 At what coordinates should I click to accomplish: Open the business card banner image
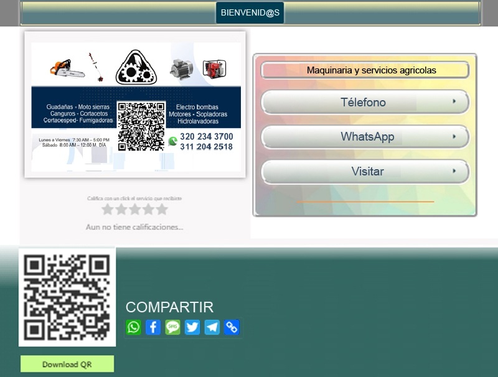pos(135,105)
